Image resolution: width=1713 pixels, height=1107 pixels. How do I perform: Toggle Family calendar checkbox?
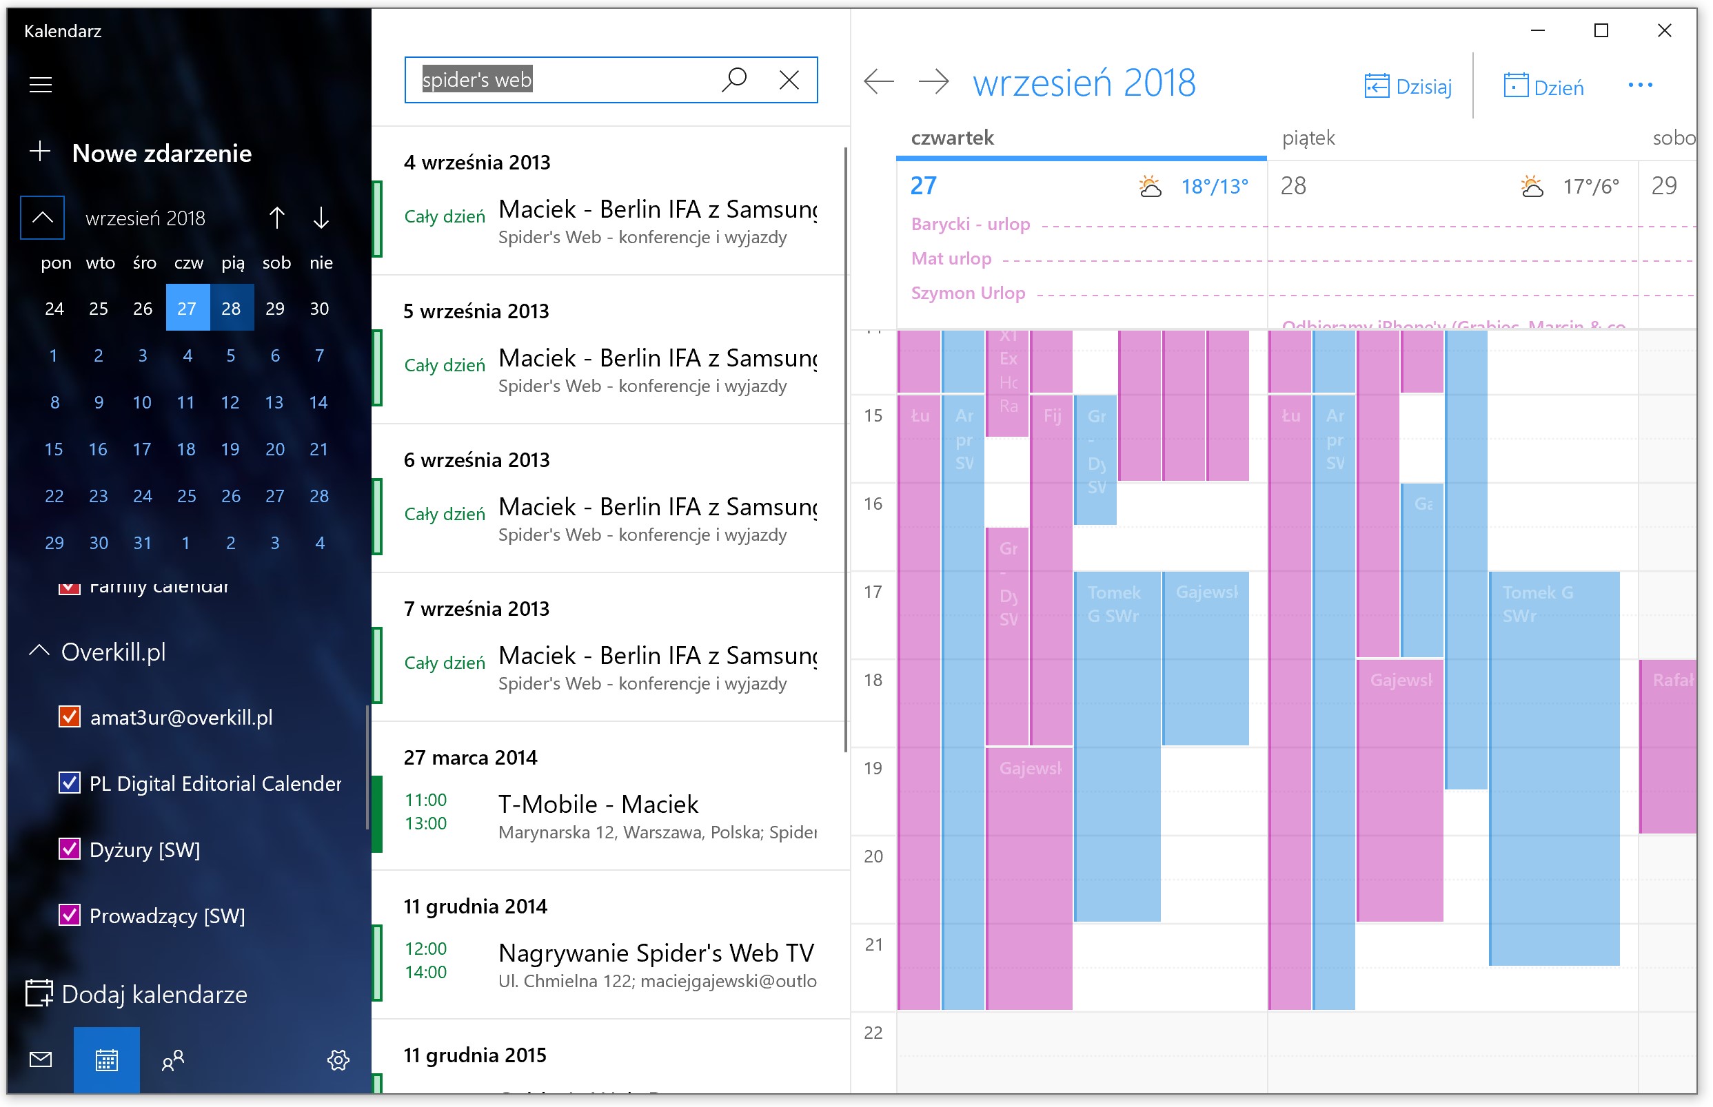click(69, 588)
